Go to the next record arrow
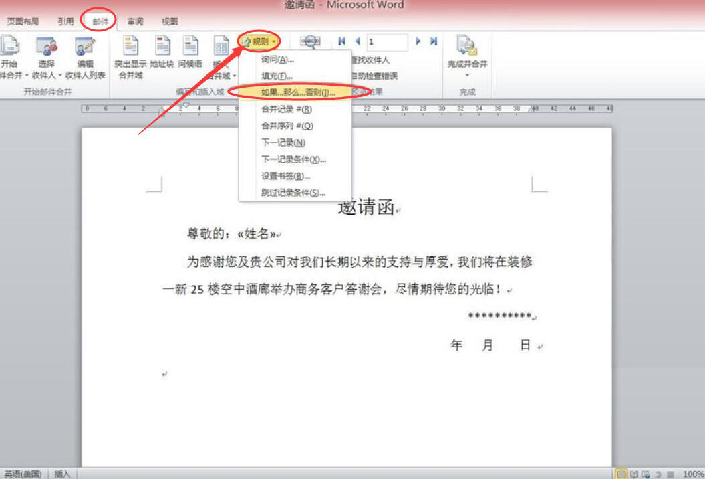This screenshot has width=705, height=479. click(x=418, y=41)
